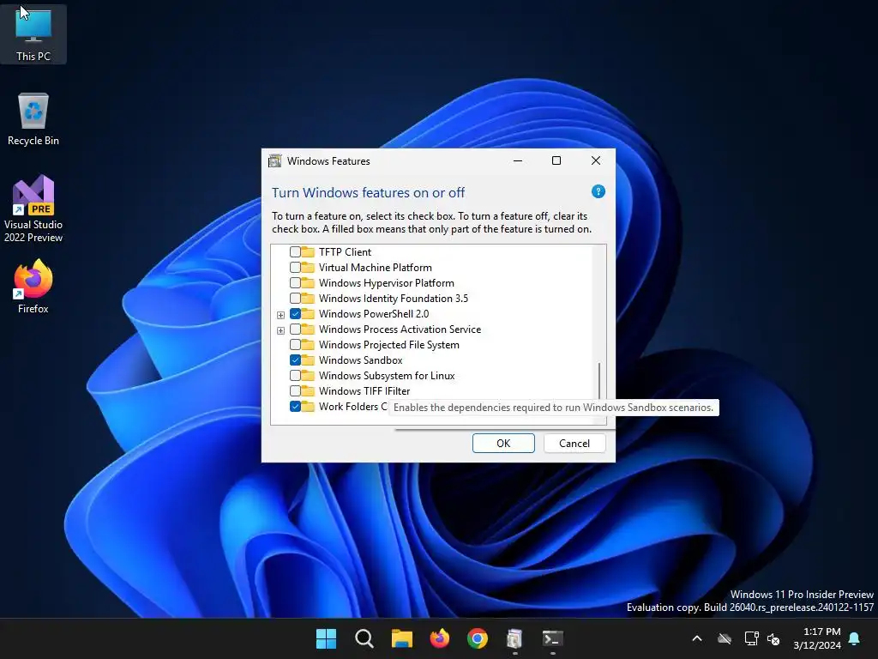Viewport: 878px width, 659px height.
Task: Select the Virtual Machine Platform label
Action: coord(376,268)
